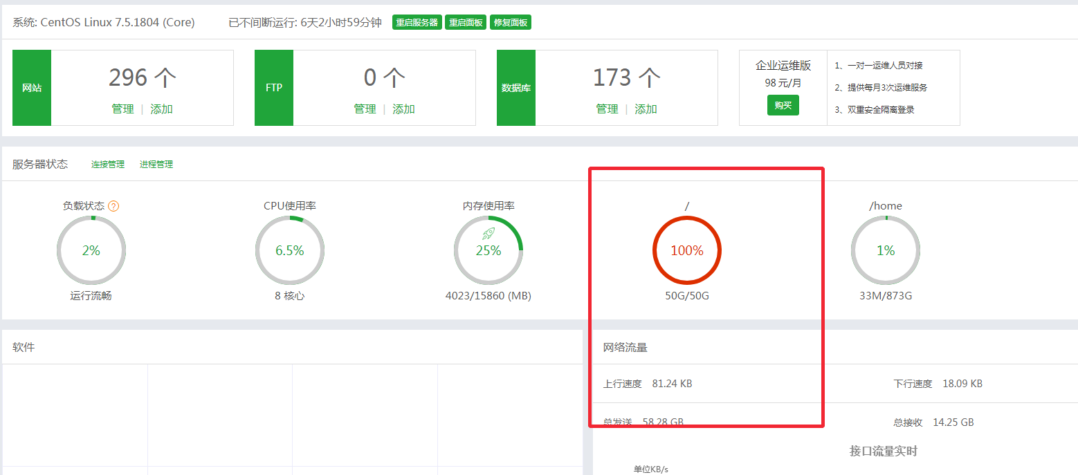The height and width of the screenshot is (475, 1078).
Task: Click the green 网站 tile
Action: 32,88
